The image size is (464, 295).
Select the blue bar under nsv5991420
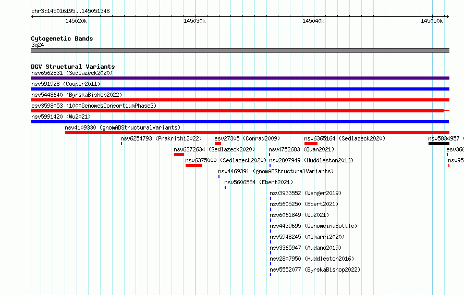coord(240,122)
